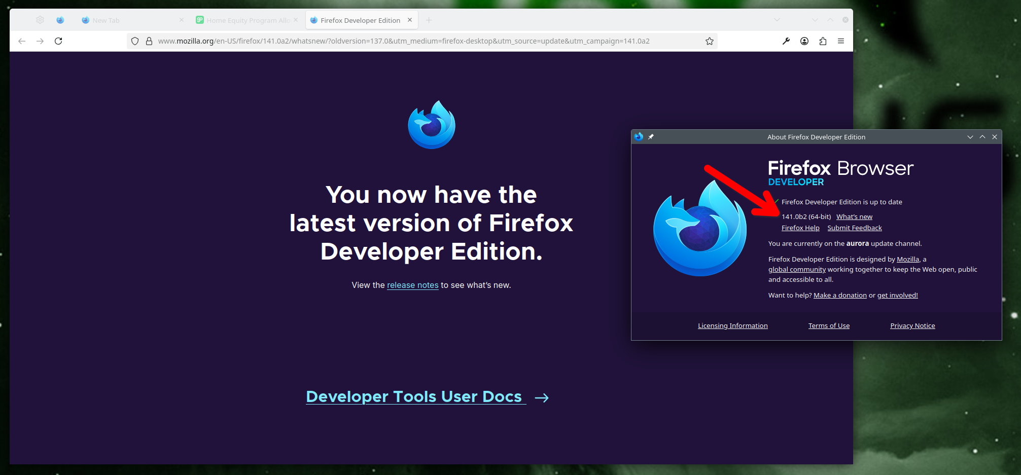Open the Privacy Notice link

(912, 326)
